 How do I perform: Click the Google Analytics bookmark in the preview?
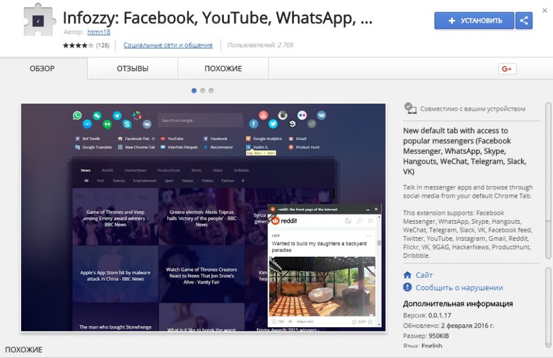click(264, 138)
